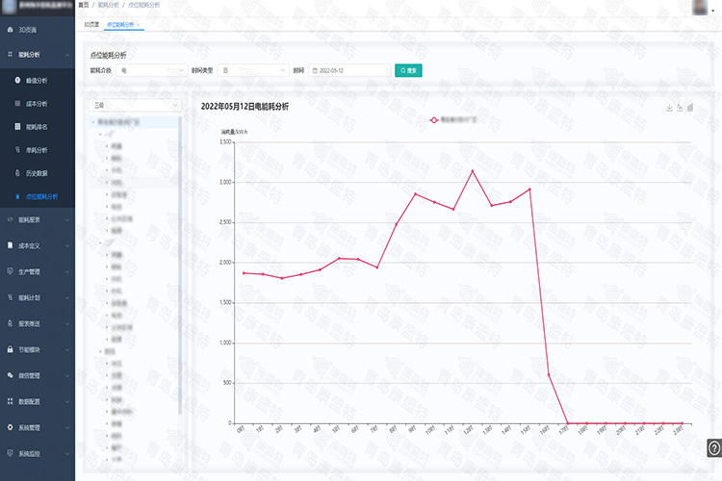Click the 历史数据 submenu icon

click(x=17, y=173)
